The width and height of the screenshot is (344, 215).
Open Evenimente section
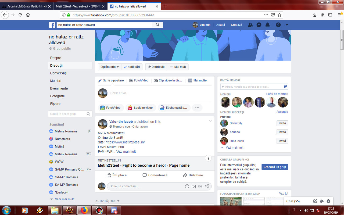point(59,88)
